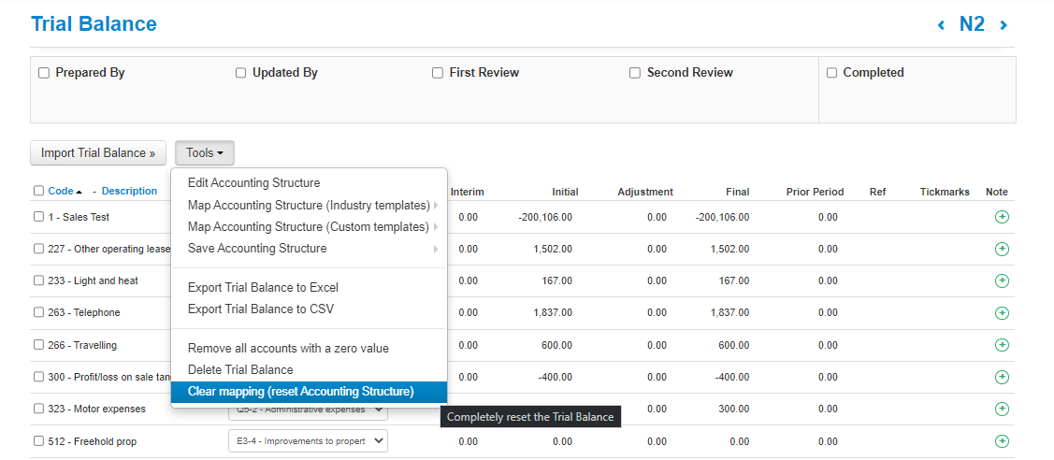The height and width of the screenshot is (460, 1054).
Task: Open the N2 section reference link
Action: pos(972,24)
